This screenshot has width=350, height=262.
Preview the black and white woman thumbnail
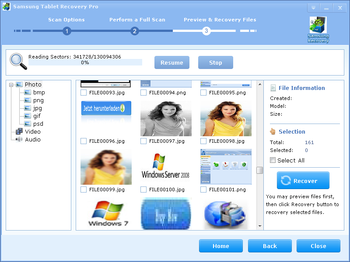(166, 118)
